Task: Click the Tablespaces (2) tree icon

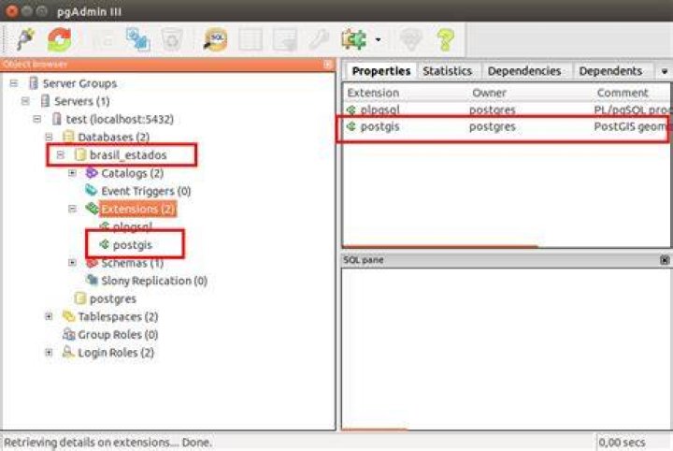Action: tap(68, 316)
